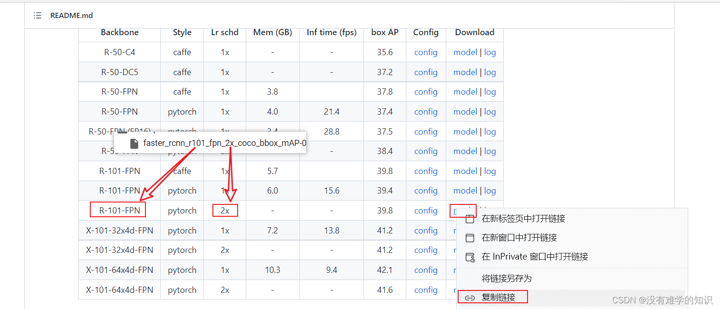Click the Style column header
Image resolution: width=720 pixels, height=309 pixels.
pyautogui.click(x=182, y=32)
